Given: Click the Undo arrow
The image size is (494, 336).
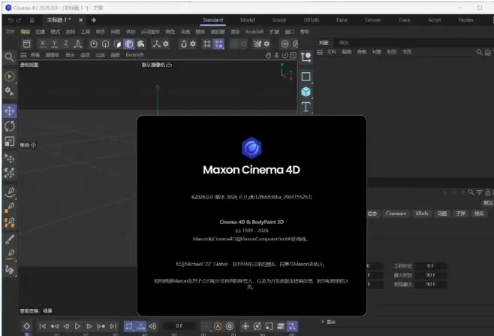Looking at the screenshot, I should click(11, 20).
